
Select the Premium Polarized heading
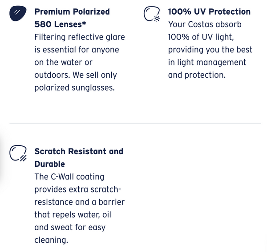pos(72,12)
